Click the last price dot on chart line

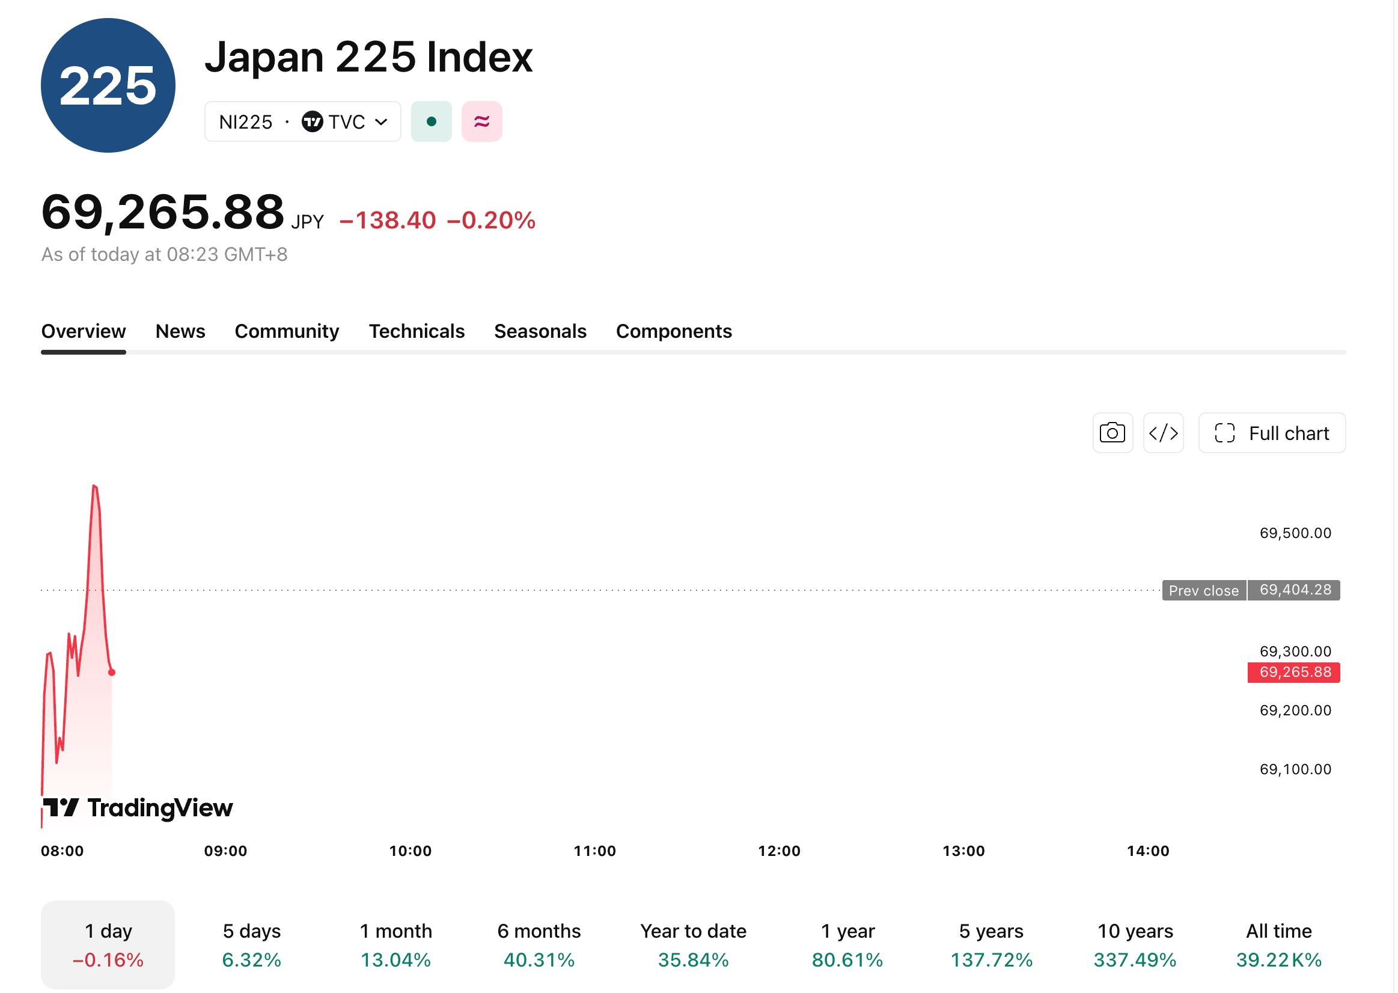coord(112,673)
